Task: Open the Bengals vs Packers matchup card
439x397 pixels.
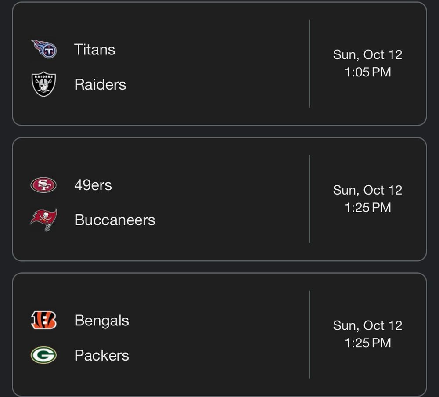Action: [211, 337]
